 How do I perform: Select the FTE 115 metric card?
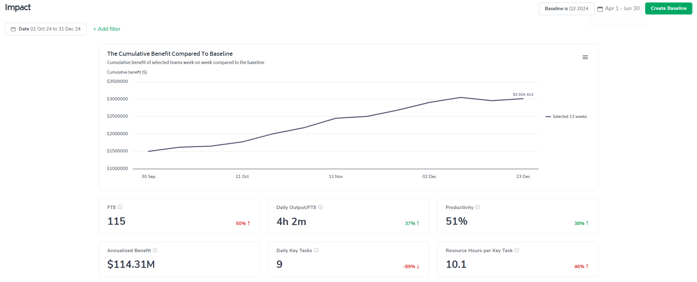pos(179,216)
